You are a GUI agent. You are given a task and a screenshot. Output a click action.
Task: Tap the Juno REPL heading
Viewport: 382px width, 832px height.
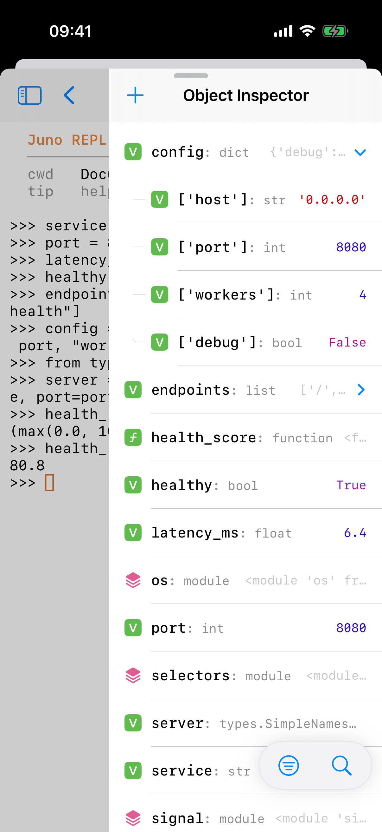click(67, 140)
